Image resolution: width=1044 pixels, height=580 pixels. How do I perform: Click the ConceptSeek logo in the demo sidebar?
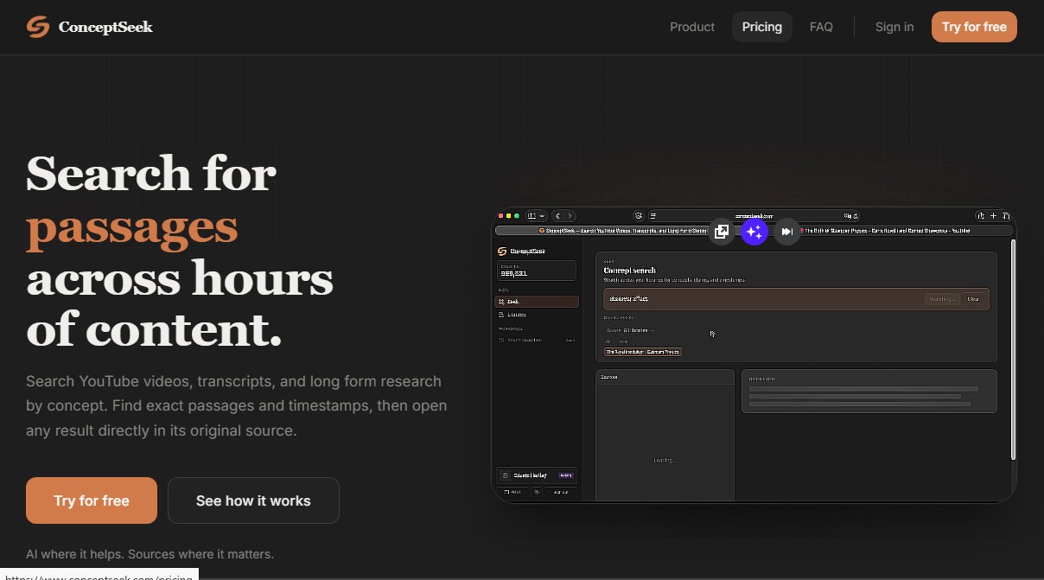(x=521, y=252)
